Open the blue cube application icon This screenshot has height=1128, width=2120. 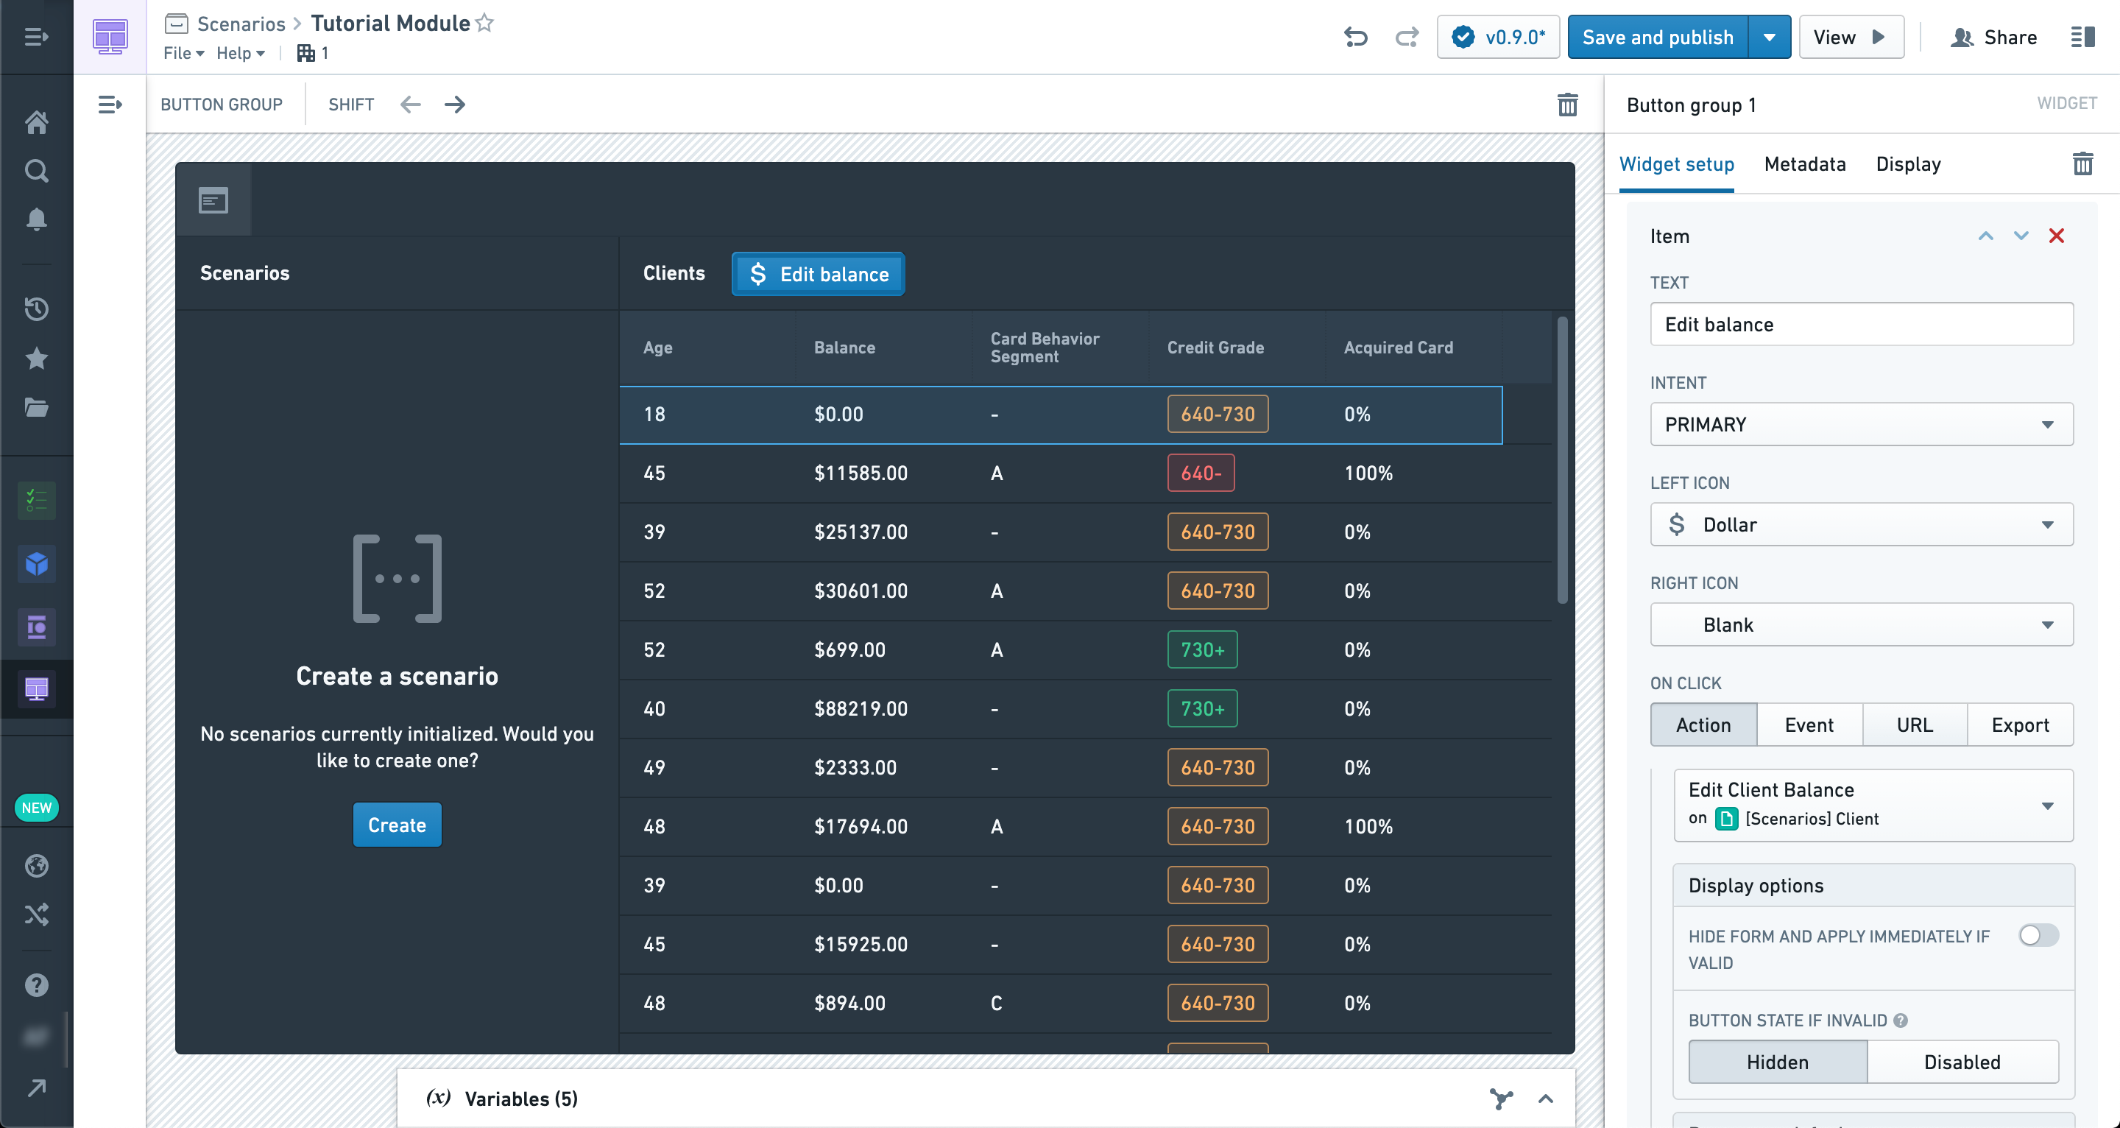[x=36, y=564]
